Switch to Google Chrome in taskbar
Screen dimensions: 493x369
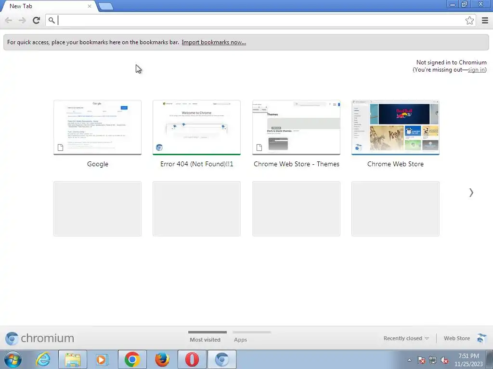(x=132, y=359)
